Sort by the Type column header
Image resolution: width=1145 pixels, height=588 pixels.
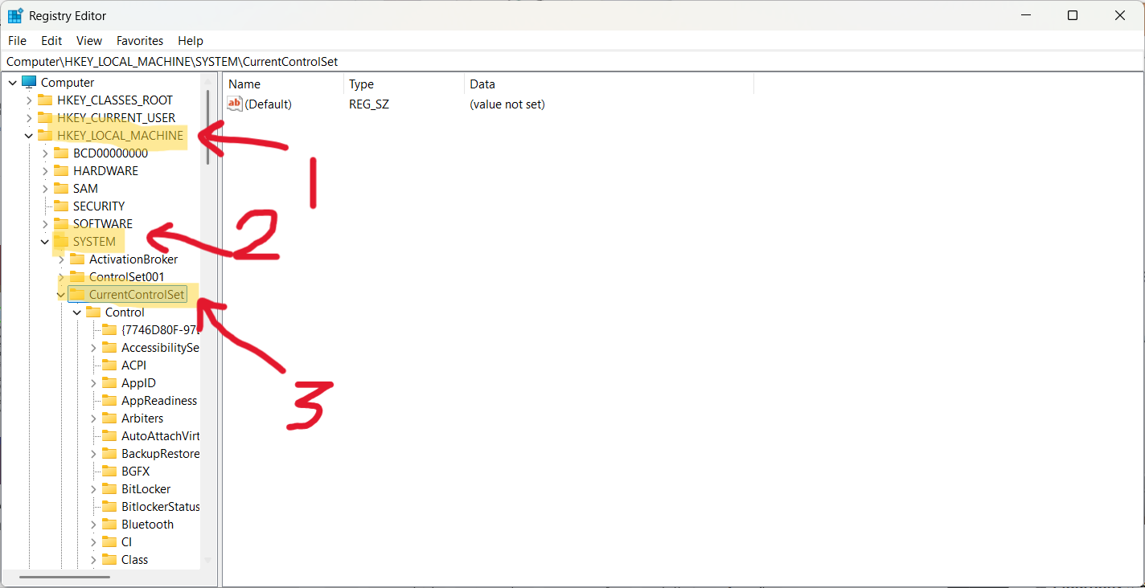tap(404, 84)
